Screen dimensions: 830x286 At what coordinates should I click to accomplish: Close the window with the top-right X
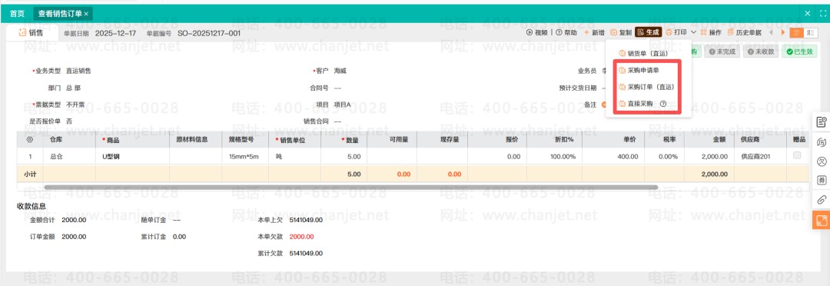pyautogui.click(x=807, y=13)
